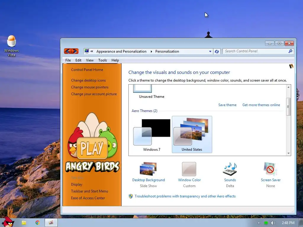This screenshot has width=303, height=227.
Task: Click the shield icon beside Troubleshoot link
Action: click(131, 196)
